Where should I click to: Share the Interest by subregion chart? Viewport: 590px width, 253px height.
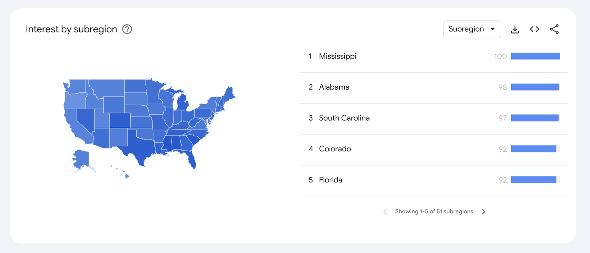point(555,29)
